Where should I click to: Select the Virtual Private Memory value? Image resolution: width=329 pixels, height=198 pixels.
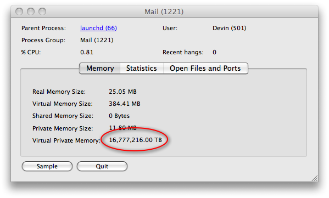[x=136, y=140]
